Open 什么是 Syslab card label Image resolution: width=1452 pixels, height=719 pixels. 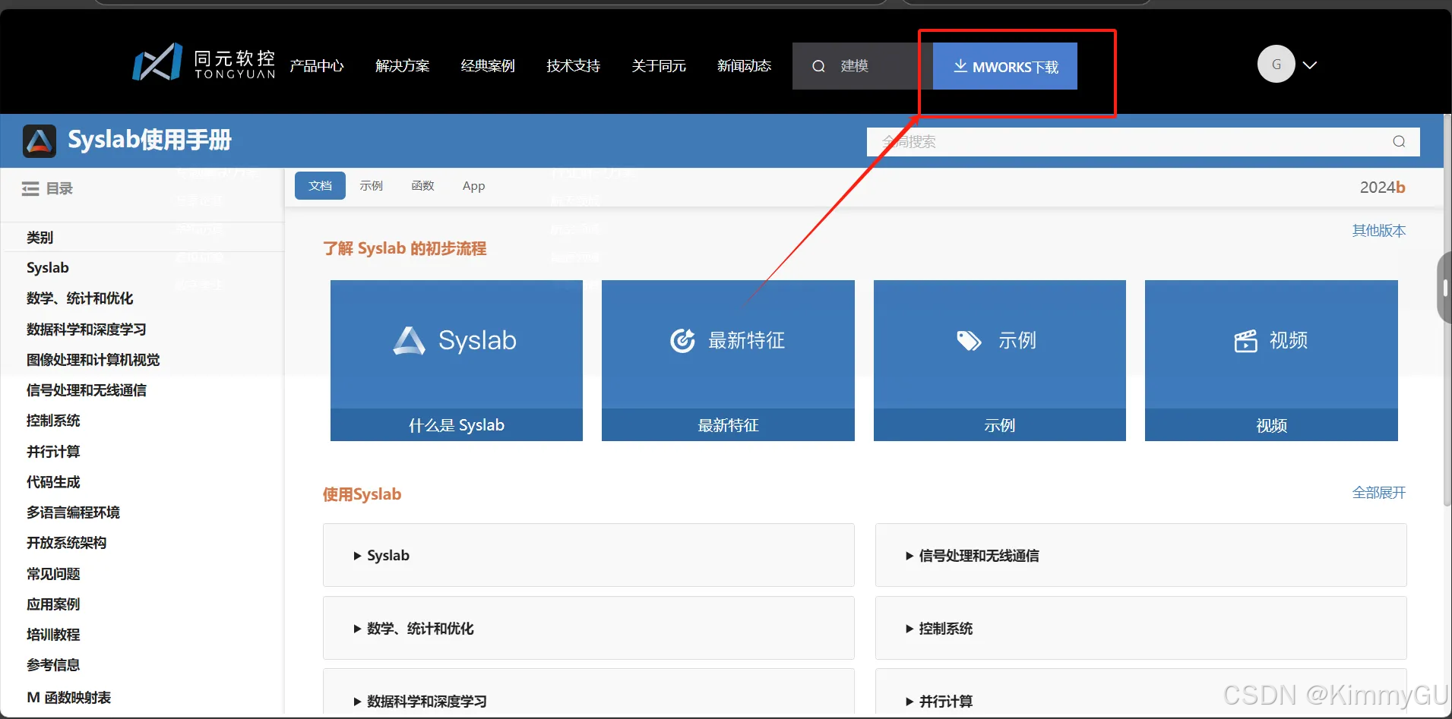(x=457, y=425)
